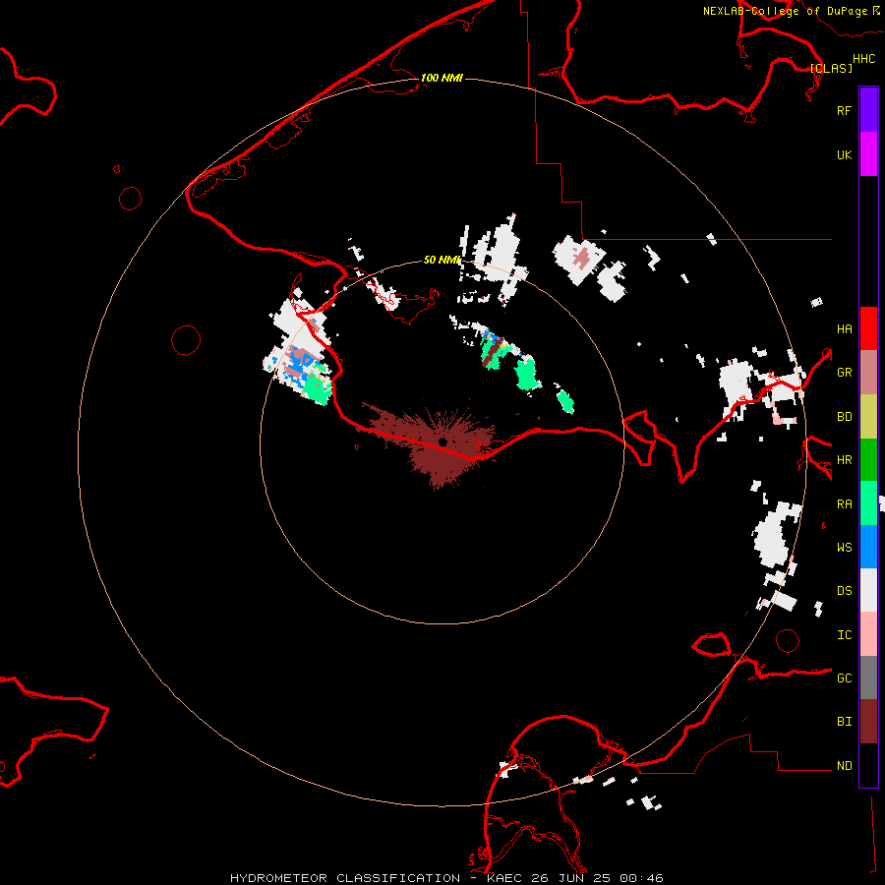The height and width of the screenshot is (885, 885).
Task: Click the WS blue legend swatch
Action: pyautogui.click(x=868, y=547)
